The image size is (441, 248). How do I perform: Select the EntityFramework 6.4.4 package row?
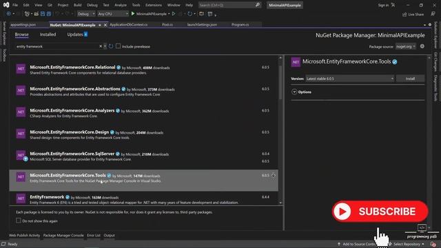144,199
